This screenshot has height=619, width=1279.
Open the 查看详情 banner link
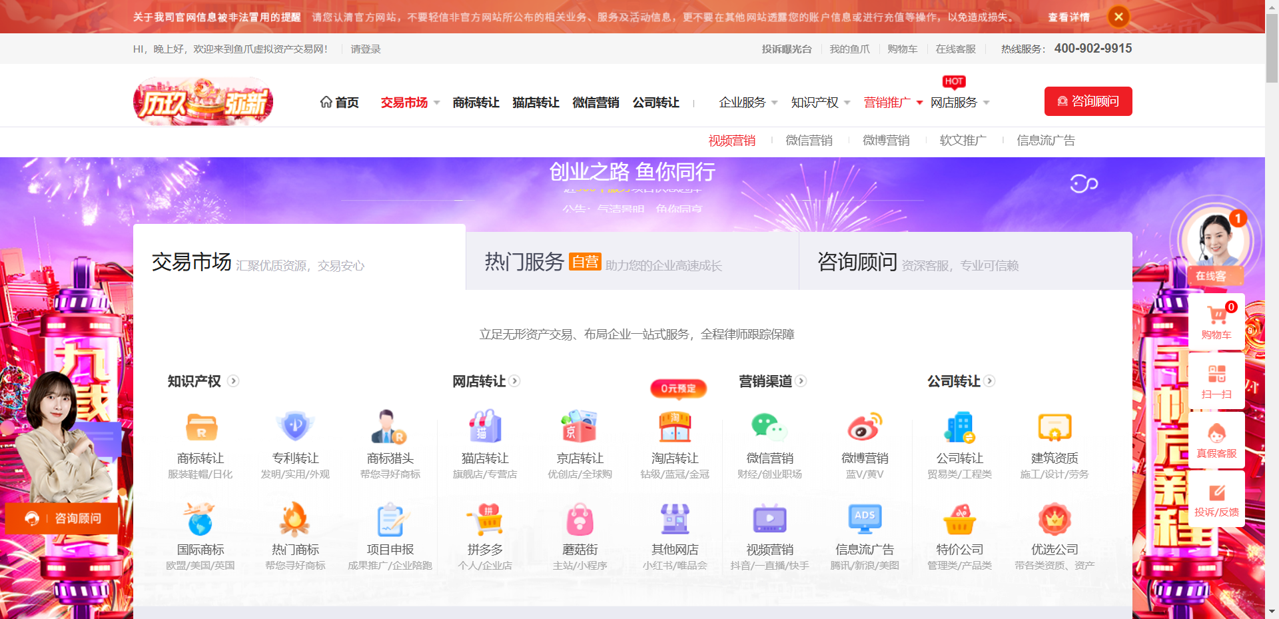[x=1068, y=17]
